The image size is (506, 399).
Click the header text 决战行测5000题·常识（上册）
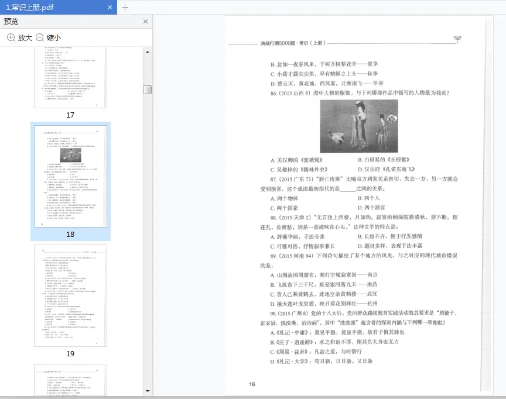coord(293,43)
